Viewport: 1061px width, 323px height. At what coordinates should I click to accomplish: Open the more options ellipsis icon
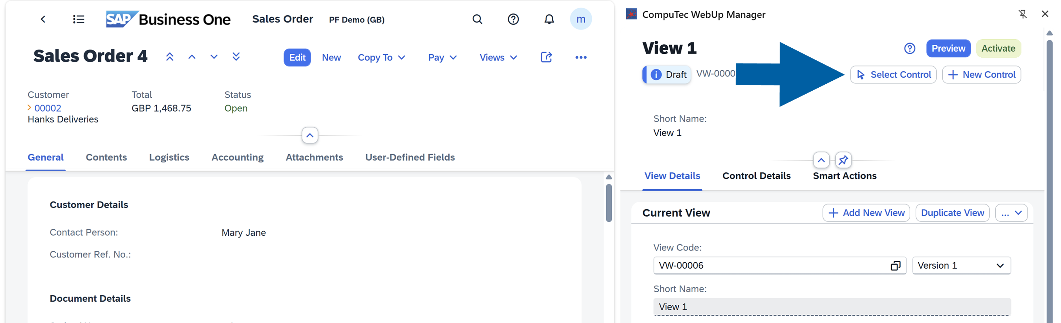click(581, 57)
